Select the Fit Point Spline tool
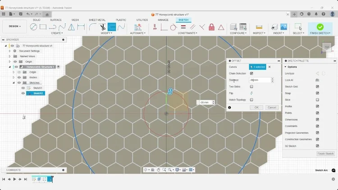 pos(62,27)
